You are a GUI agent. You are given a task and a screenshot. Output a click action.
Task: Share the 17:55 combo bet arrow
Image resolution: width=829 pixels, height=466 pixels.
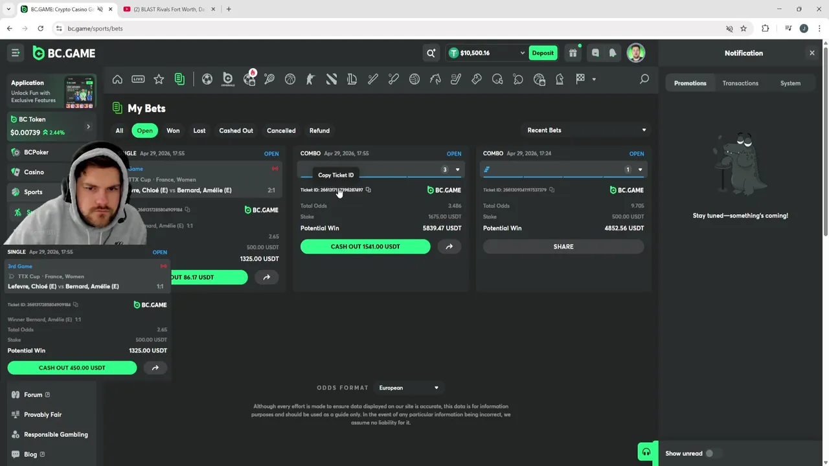tap(449, 247)
